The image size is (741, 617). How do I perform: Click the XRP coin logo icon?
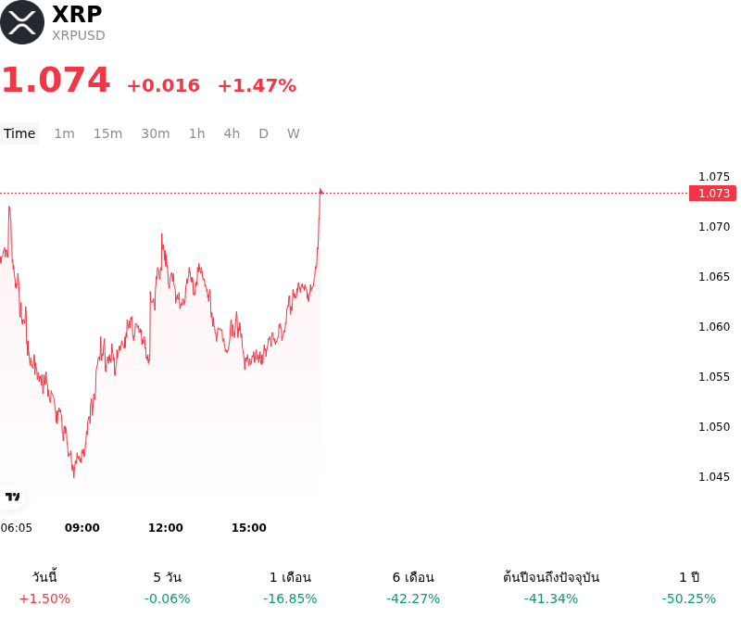click(22, 22)
